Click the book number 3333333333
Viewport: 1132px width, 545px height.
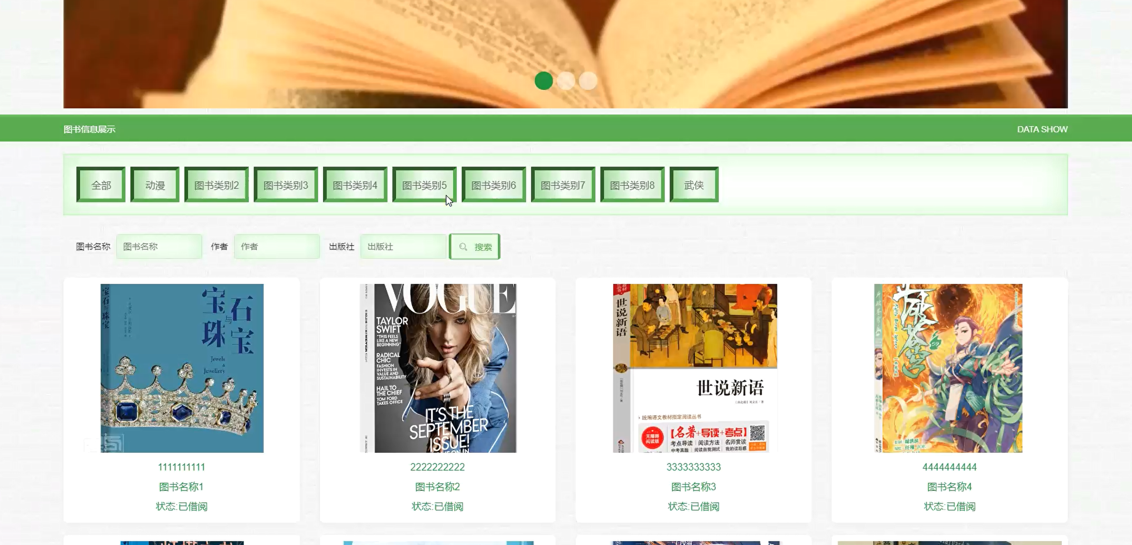[694, 467]
